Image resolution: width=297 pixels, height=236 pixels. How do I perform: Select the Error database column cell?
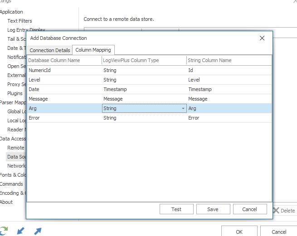64,118
